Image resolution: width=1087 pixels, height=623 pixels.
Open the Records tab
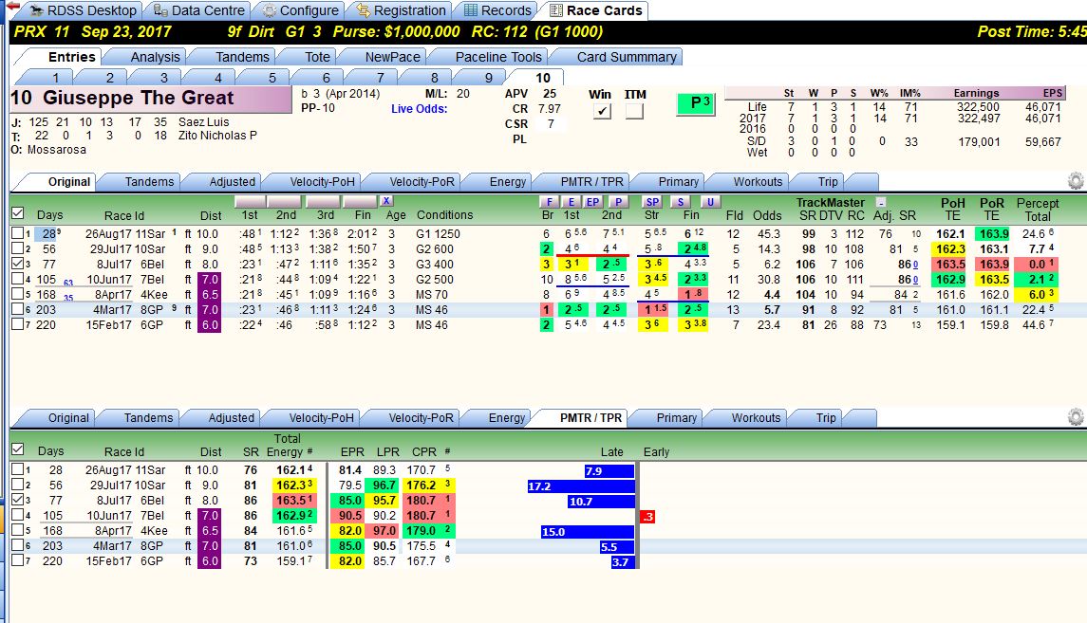click(497, 10)
